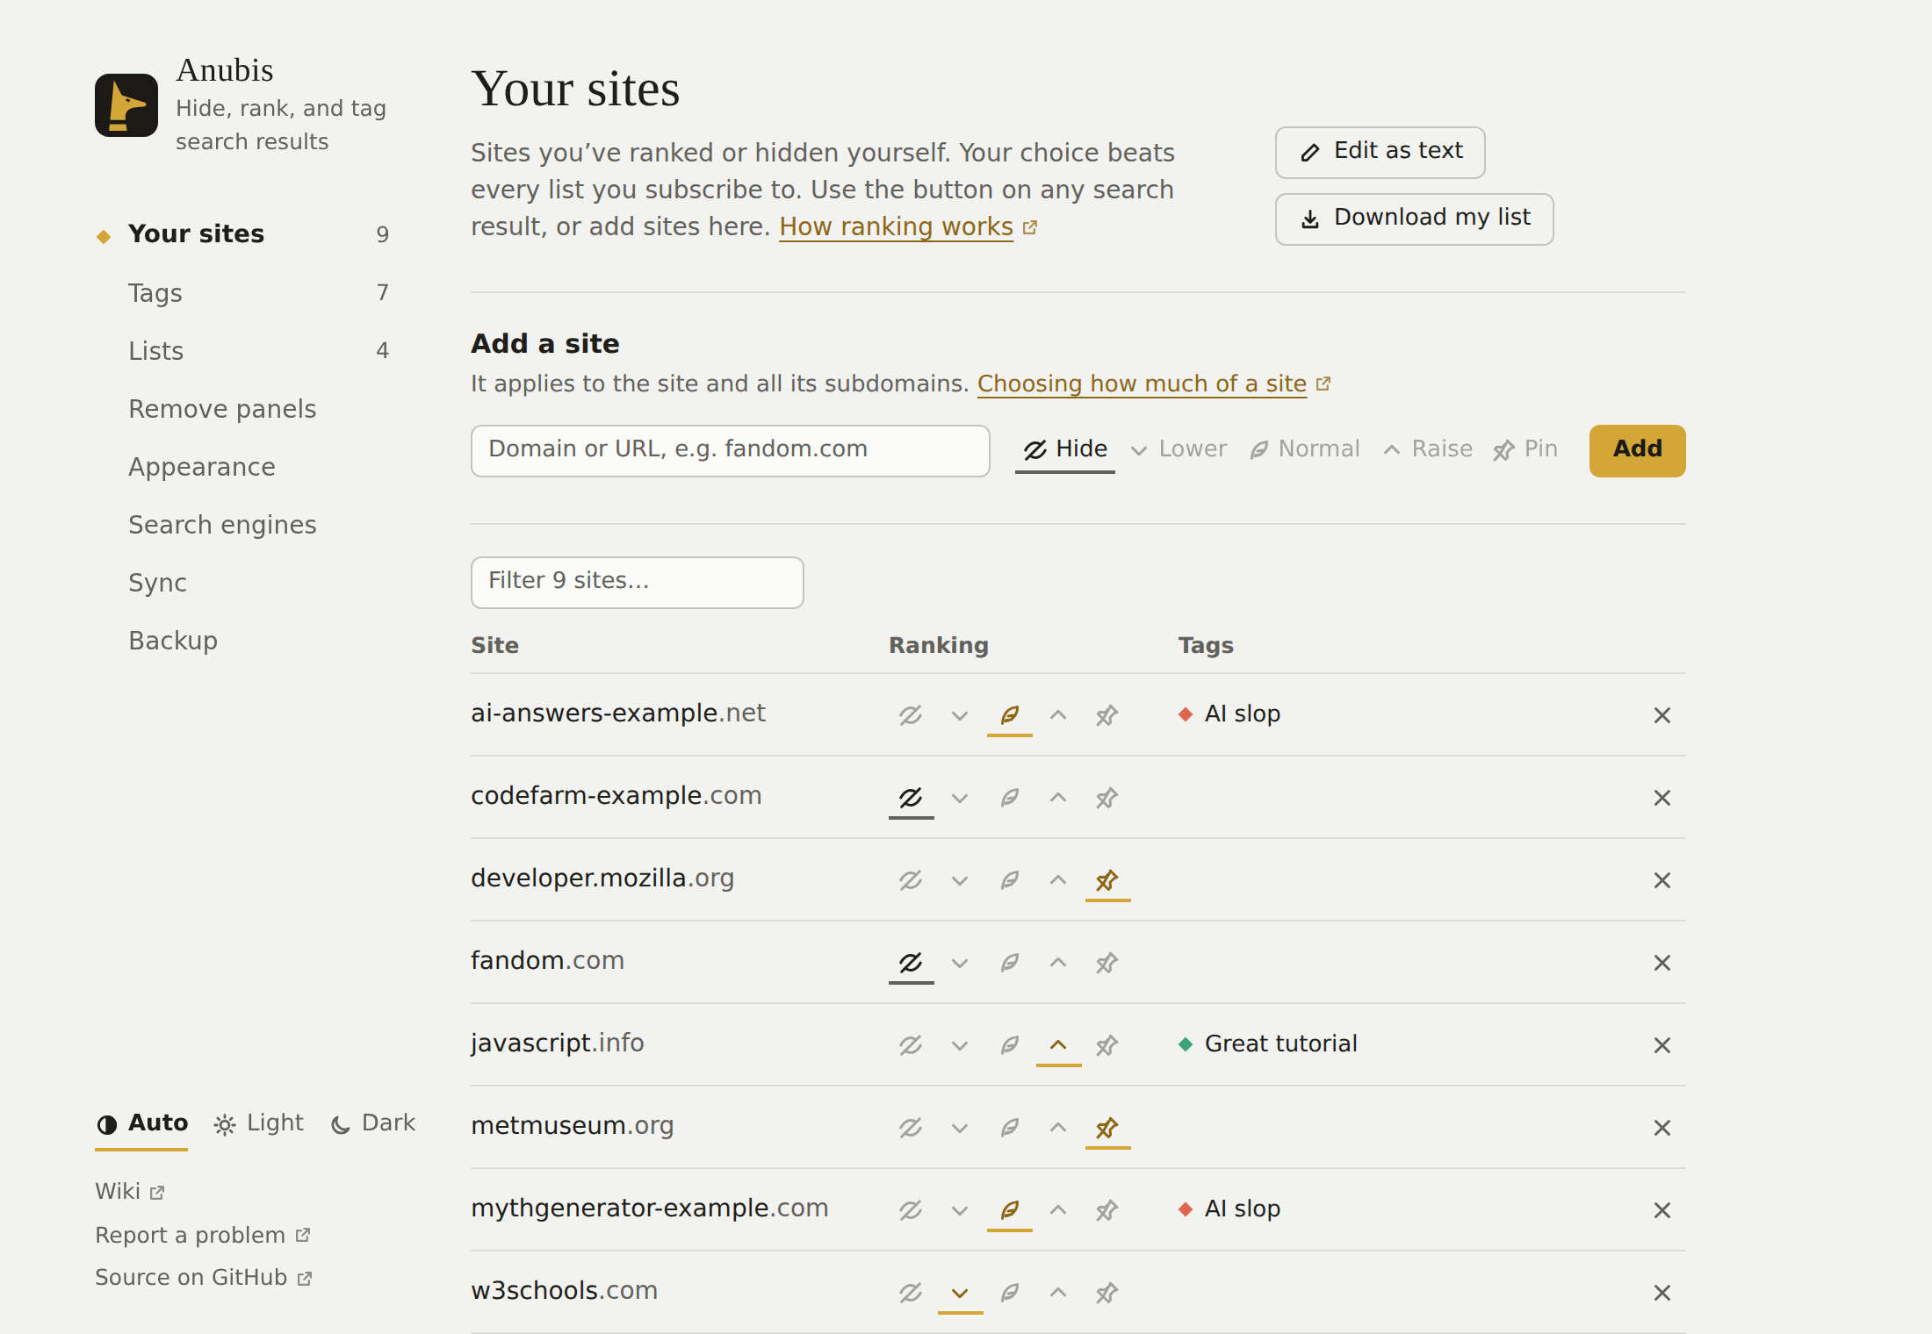Image resolution: width=1932 pixels, height=1334 pixels.
Task: Open Source on GitHub link
Action: coord(204,1278)
